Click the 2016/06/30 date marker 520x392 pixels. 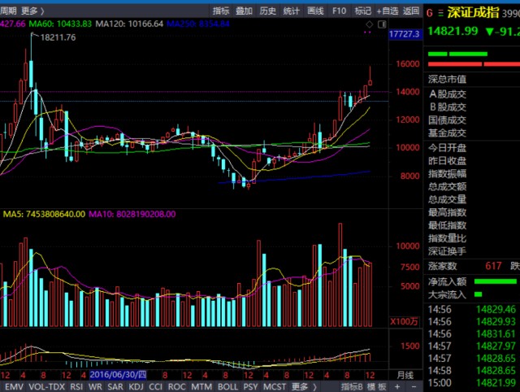(118, 374)
